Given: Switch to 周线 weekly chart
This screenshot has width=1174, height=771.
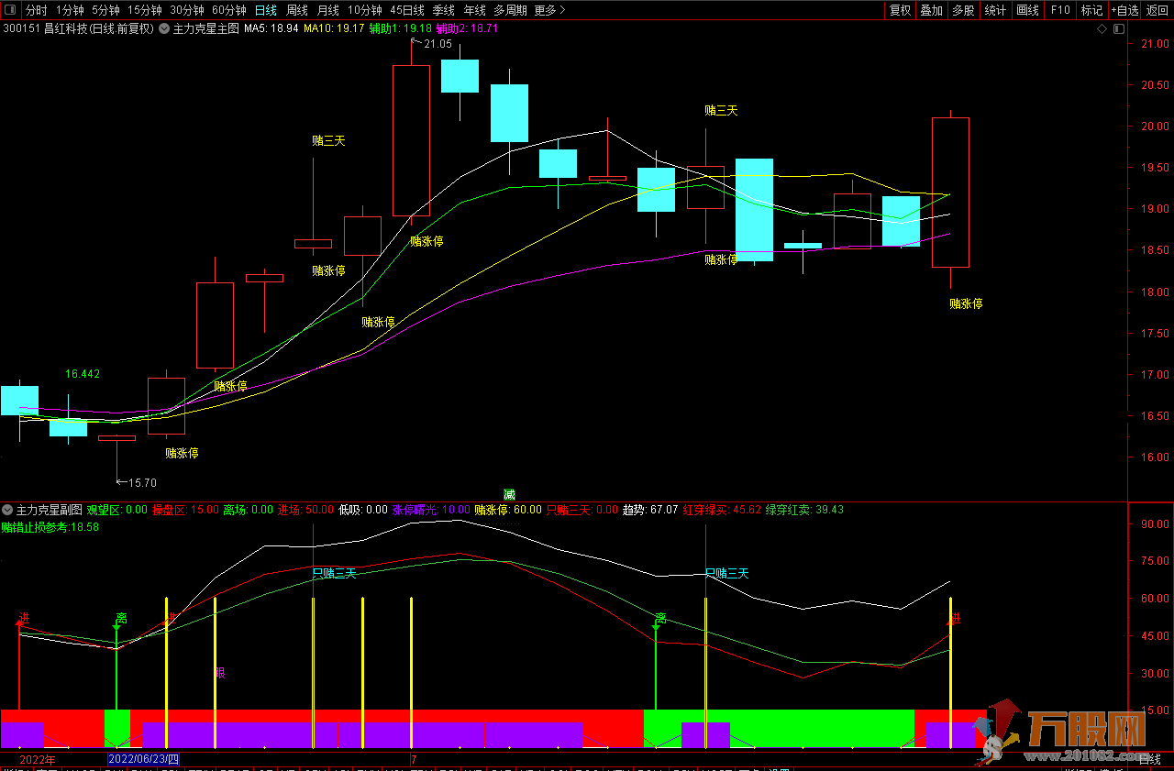Looking at the screenshot, I should click(297, 10).
